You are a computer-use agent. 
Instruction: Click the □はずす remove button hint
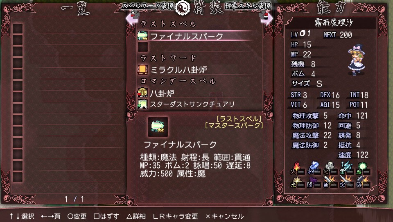[106, 216]
